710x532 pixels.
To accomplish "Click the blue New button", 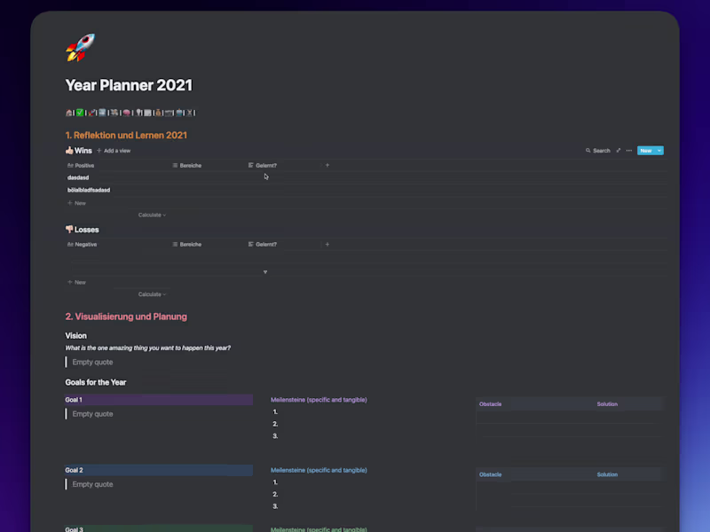I will click(646, 151).
